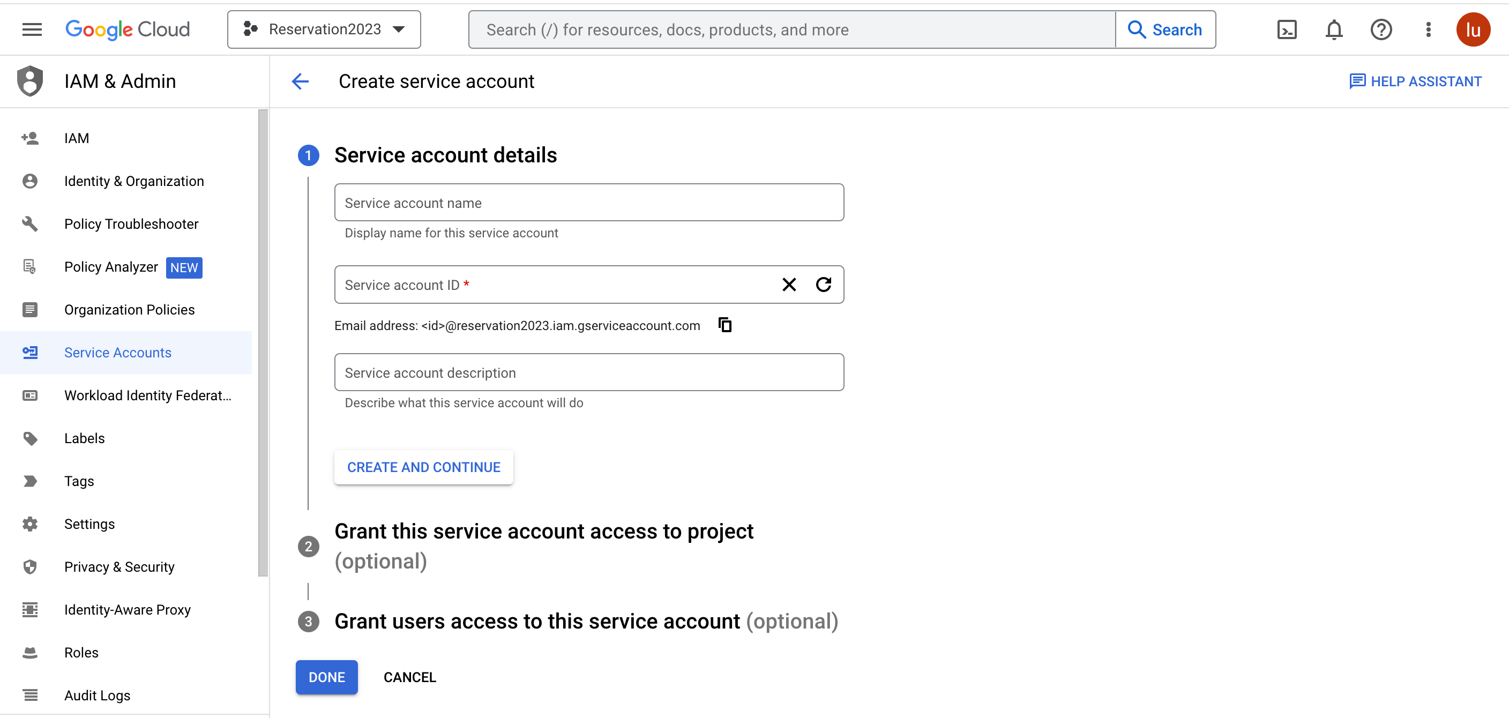Image resolution: width=1509 pixels, height=718 pixels.
Task: Open the help question mark menu
Action: 1381,29
